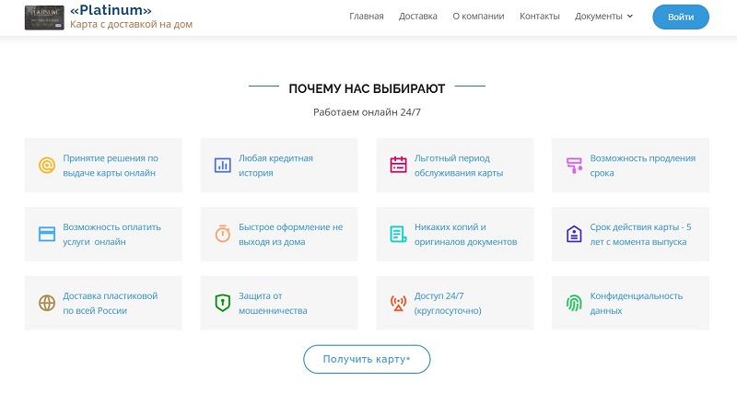The image size is (737, 393).
Task: Click the purple card validity badge icon
Action: pyautogui.click(x=574, y=234)
